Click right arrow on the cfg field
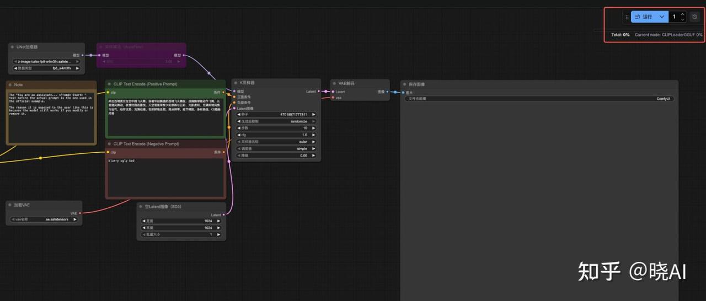This screenshot has height=301, width=706. point(314,135)
